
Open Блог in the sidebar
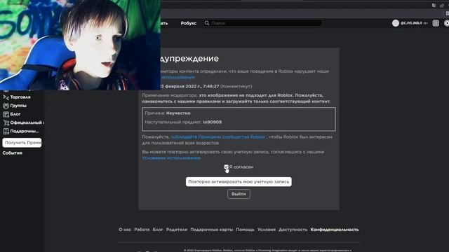point(15,114)
